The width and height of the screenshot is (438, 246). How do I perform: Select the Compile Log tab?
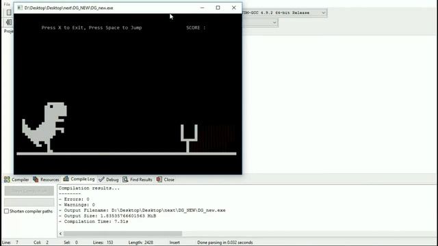79,179
